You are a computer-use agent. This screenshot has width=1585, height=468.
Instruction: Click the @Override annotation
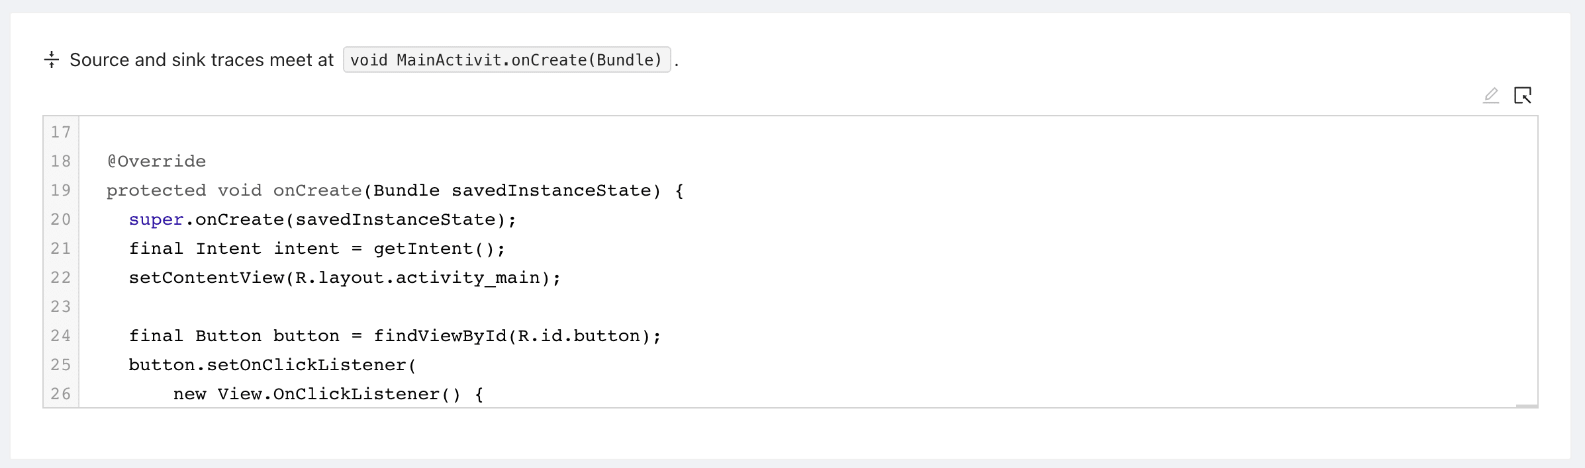(x=157, y=161)
